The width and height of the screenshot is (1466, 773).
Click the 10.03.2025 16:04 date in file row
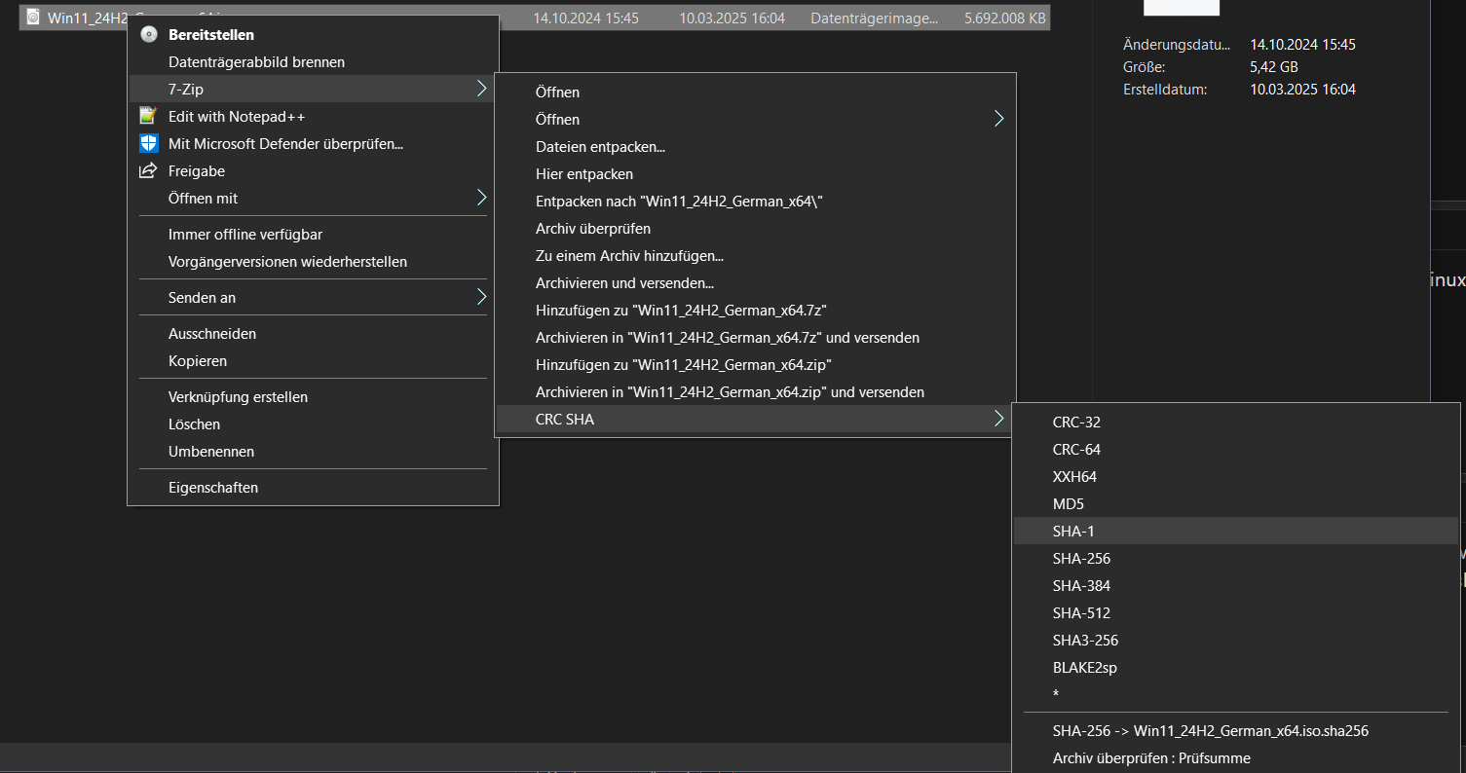tap(733, 18)
